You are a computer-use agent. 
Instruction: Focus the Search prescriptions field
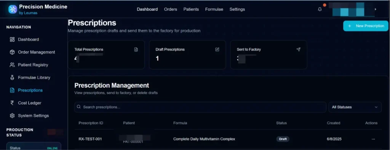(200, 107)
